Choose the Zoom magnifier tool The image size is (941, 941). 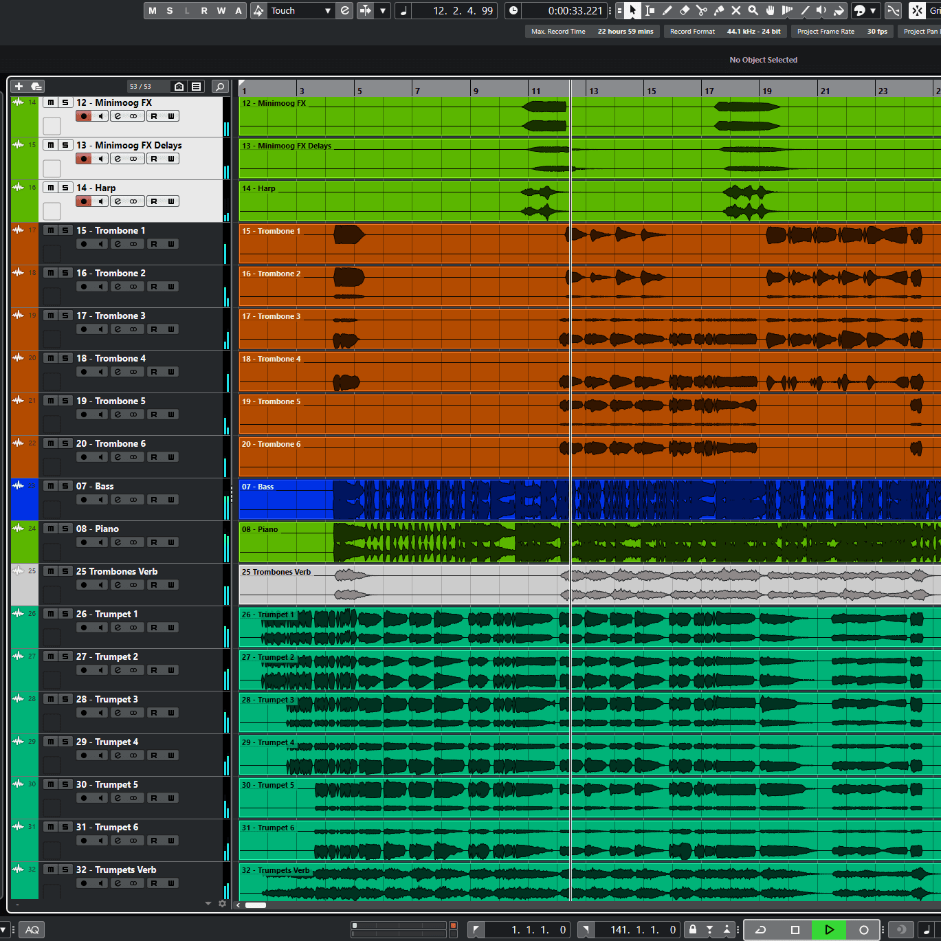pyautogui.click(x=753, y=10)
